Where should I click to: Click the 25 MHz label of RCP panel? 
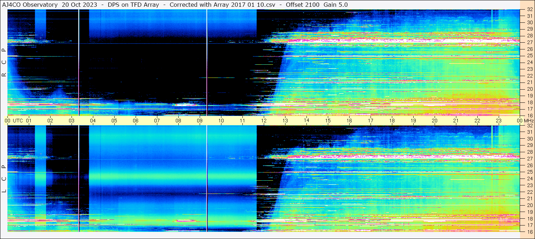click(529, 55)
